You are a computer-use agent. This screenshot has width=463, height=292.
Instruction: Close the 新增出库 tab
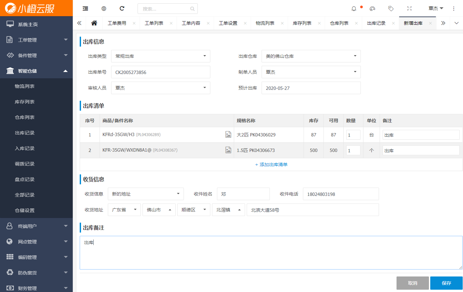(x=430, y=23)
